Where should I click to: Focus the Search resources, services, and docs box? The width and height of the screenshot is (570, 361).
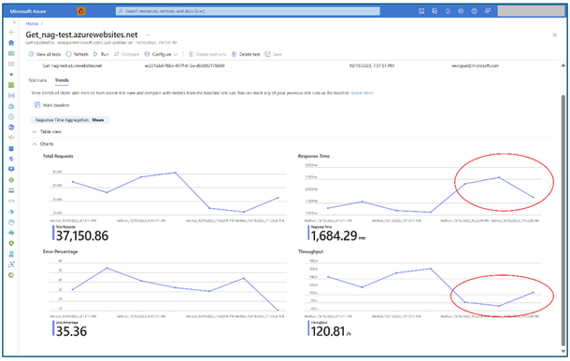248,11
